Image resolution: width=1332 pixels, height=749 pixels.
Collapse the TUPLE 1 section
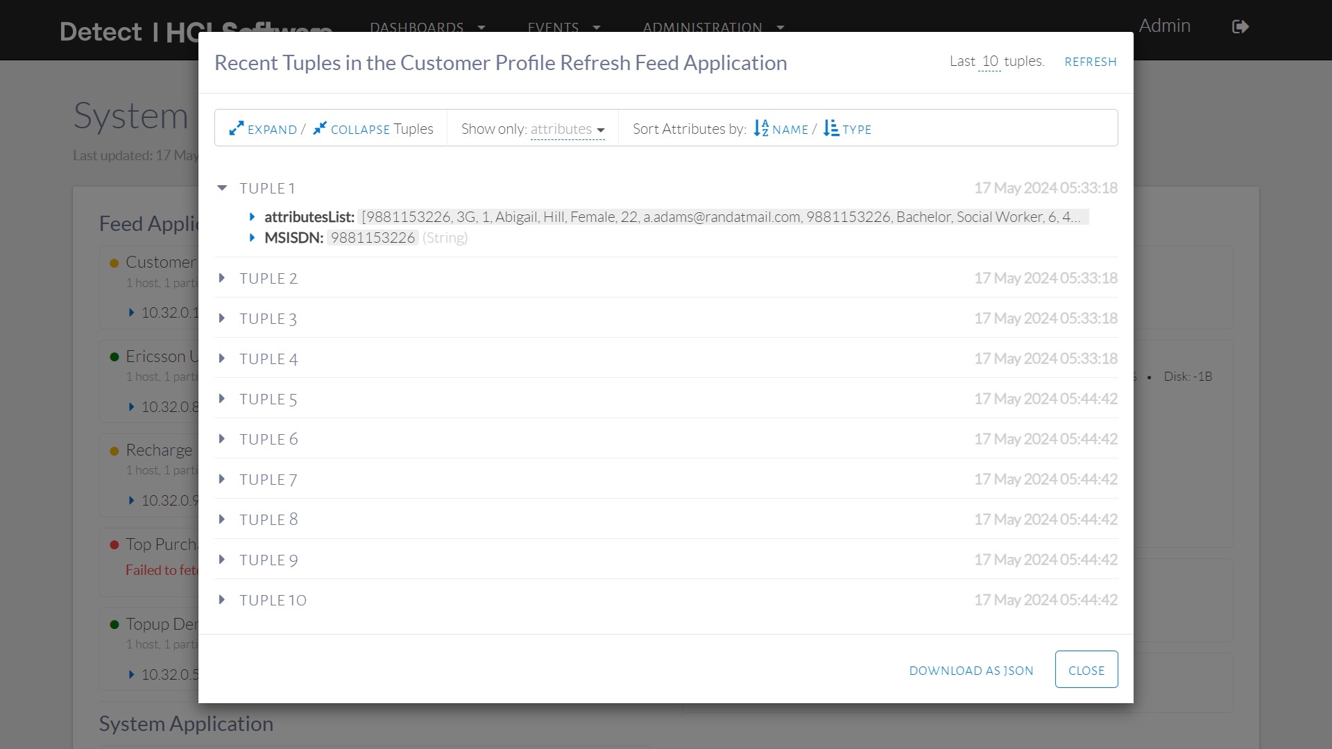coord(222,188)
